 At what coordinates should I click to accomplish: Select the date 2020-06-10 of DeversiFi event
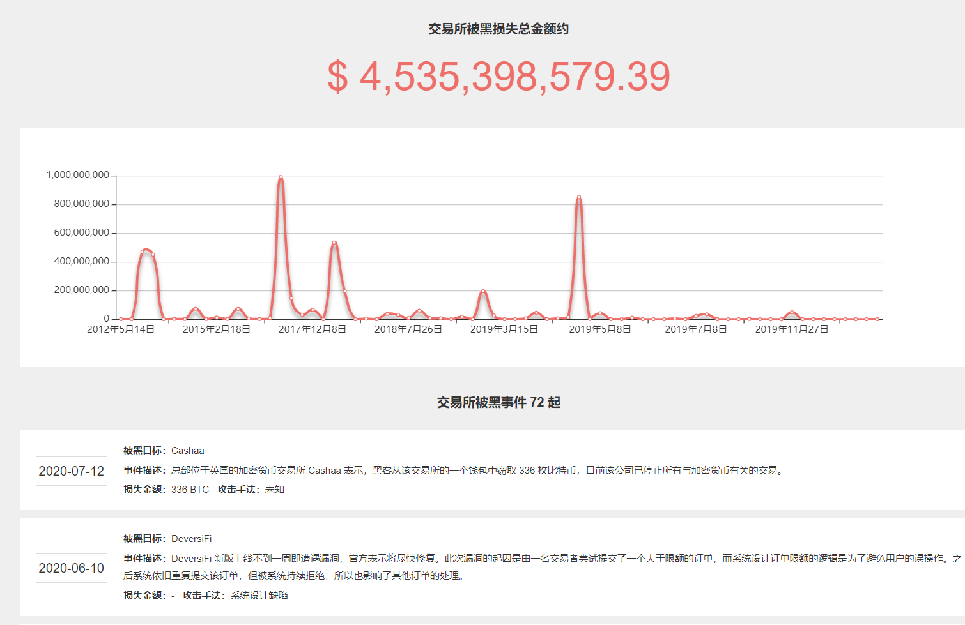point(72,568)
